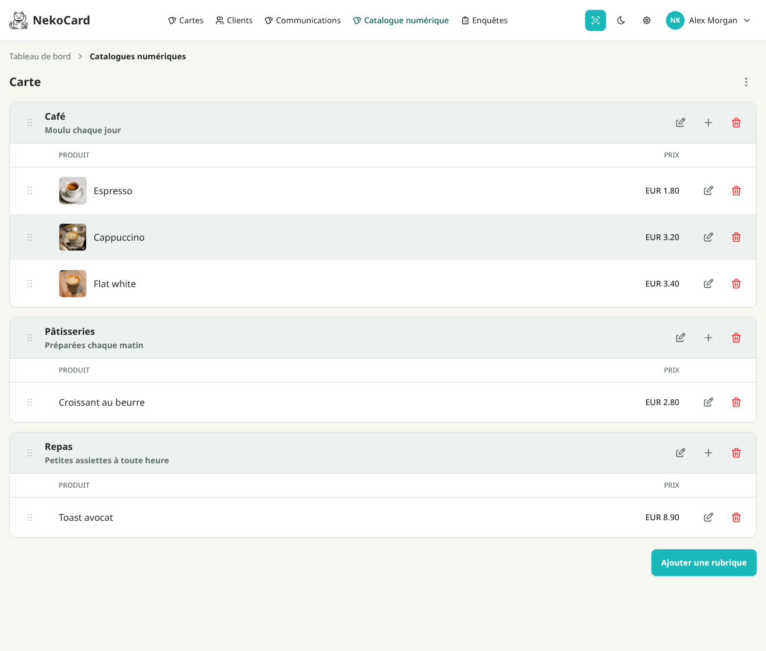The height and width of the screenshot is (651, 766).
Task: Delete the Flat white product
Action: pos(736,284)
